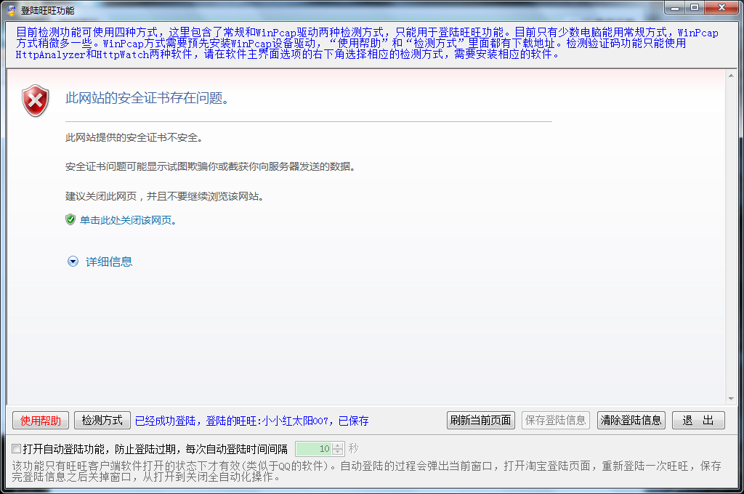Click the scrollbar up arrow in page
This screenshot has width=744, height=494.
coord(732,76)
